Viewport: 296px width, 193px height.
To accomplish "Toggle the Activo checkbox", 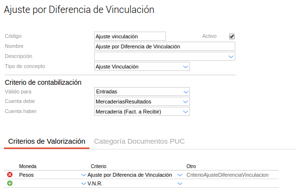I will click(x=232, y=36).
